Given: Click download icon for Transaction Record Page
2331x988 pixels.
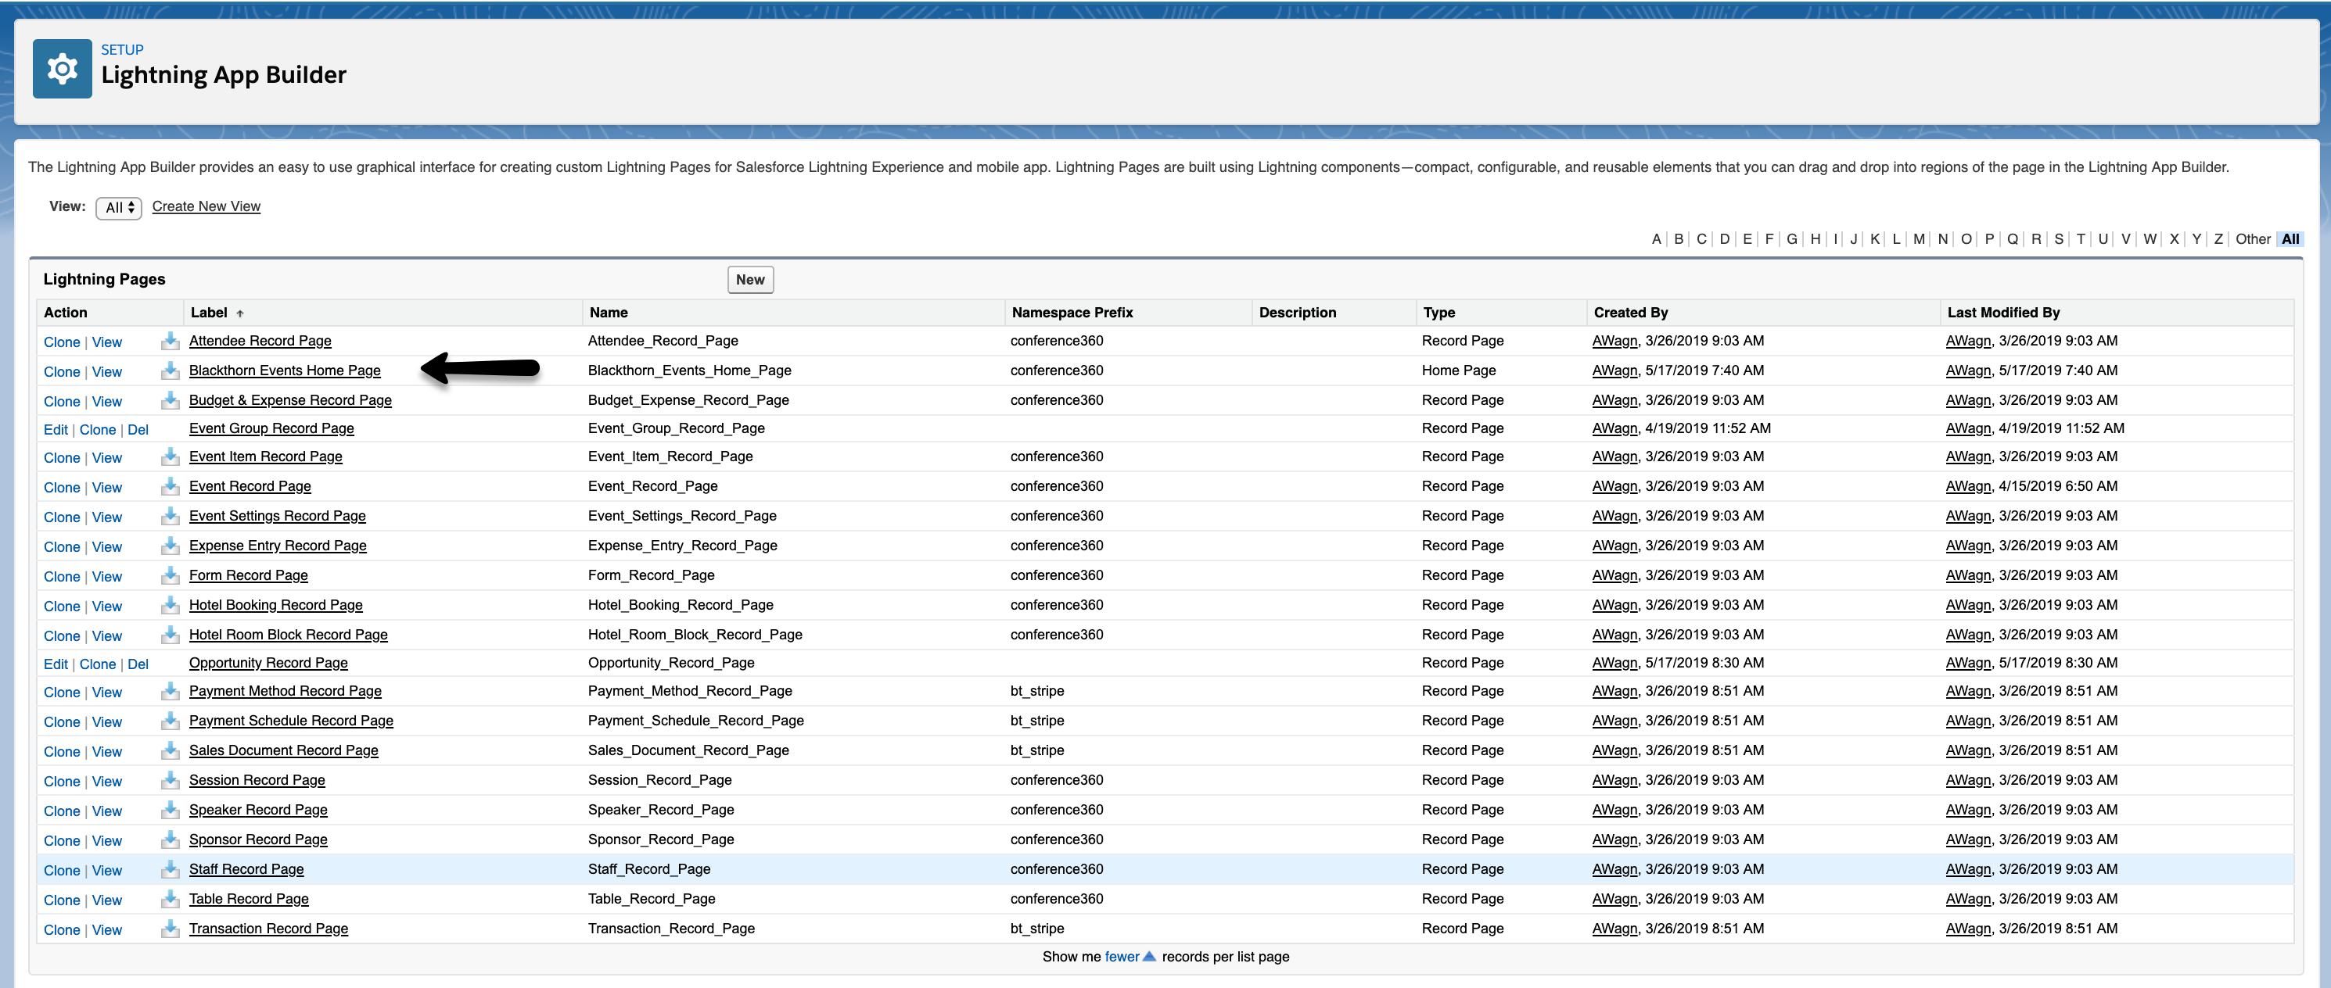Looking at the screenshot, I should click(170, 930).
